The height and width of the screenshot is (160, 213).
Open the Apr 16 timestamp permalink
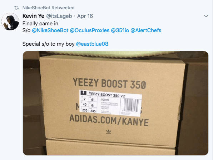(x=85, y=16)
